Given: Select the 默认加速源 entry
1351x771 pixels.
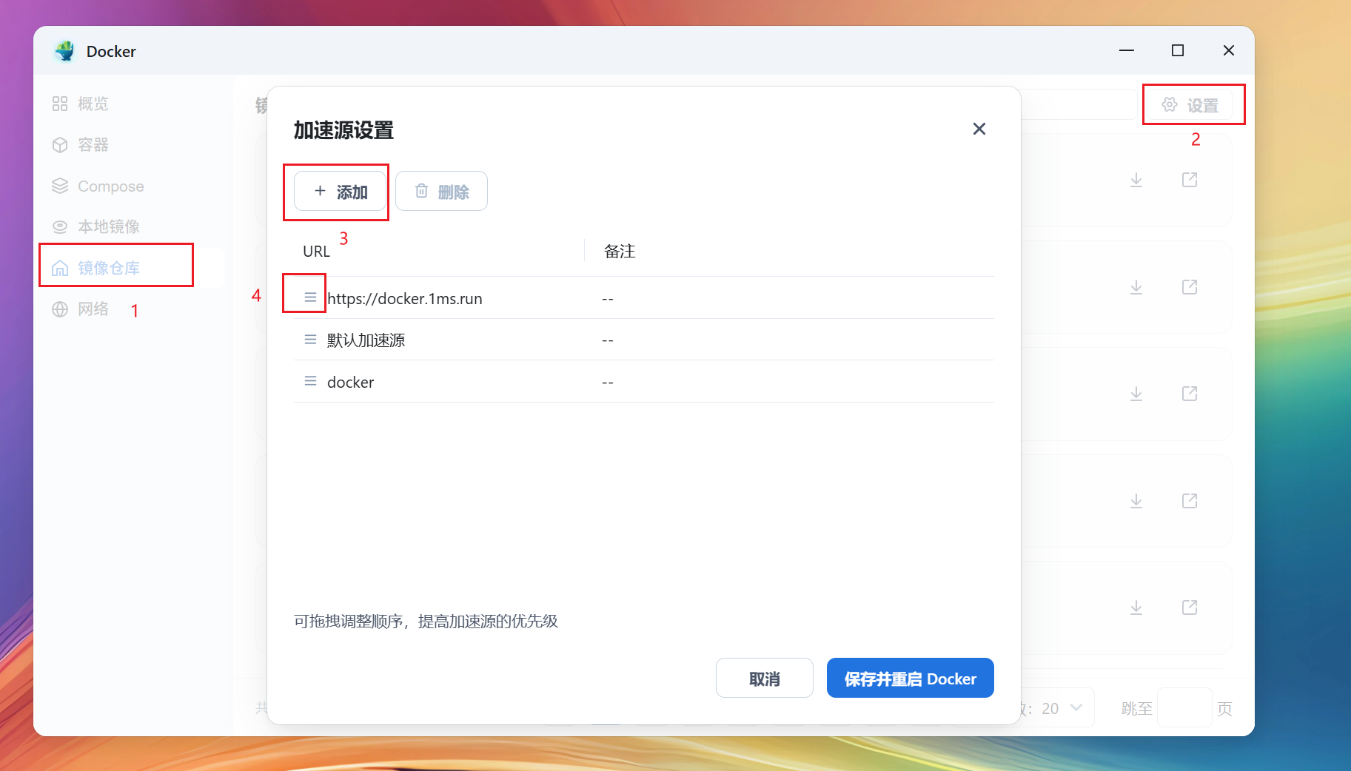Looking at the screenshot, I should point(366,340).
